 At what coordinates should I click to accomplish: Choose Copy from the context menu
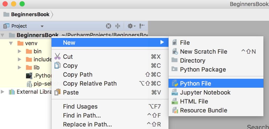pos(110,65)
